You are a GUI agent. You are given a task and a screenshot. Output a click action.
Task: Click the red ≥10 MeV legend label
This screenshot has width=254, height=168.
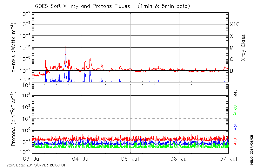(x=235, y=141)
